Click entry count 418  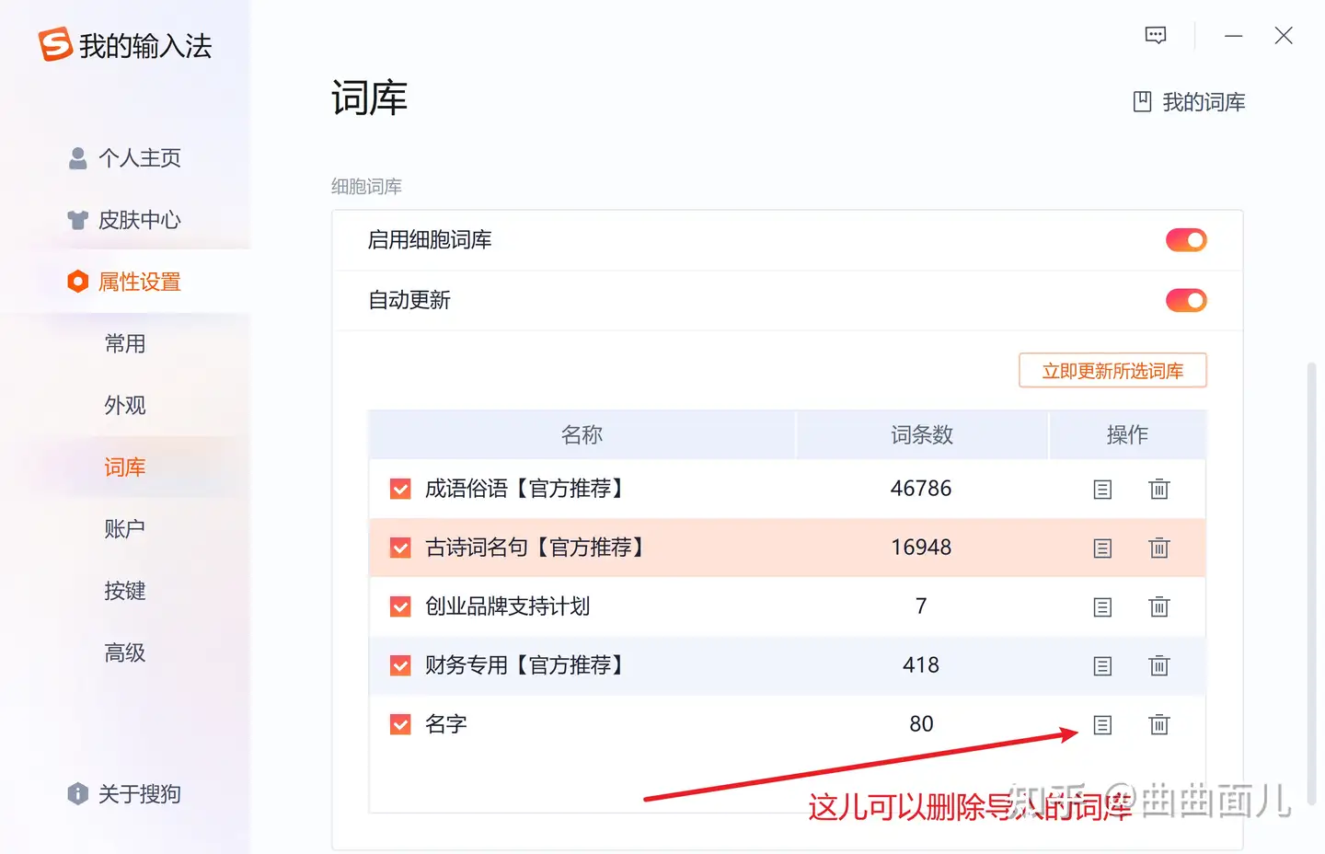click(x=921, y=665)
